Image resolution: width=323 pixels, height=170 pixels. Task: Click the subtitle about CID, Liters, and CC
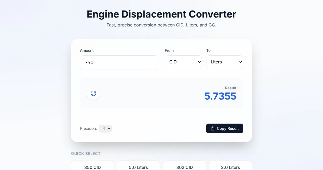[x=161, y=25]
